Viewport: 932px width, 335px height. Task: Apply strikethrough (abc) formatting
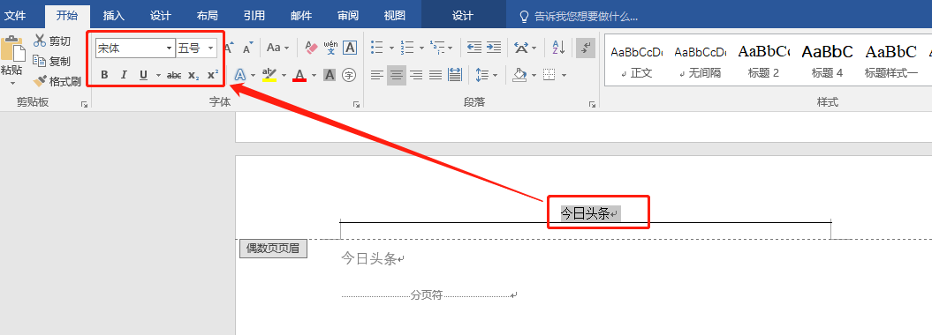[x=174, y=75]
